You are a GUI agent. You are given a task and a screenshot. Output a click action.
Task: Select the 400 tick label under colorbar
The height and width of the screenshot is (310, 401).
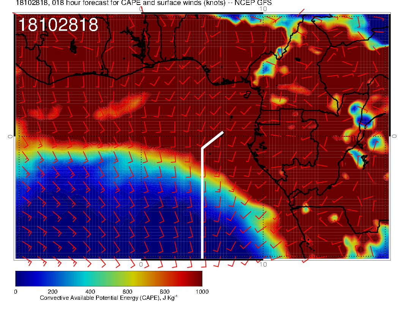[90, 292]
